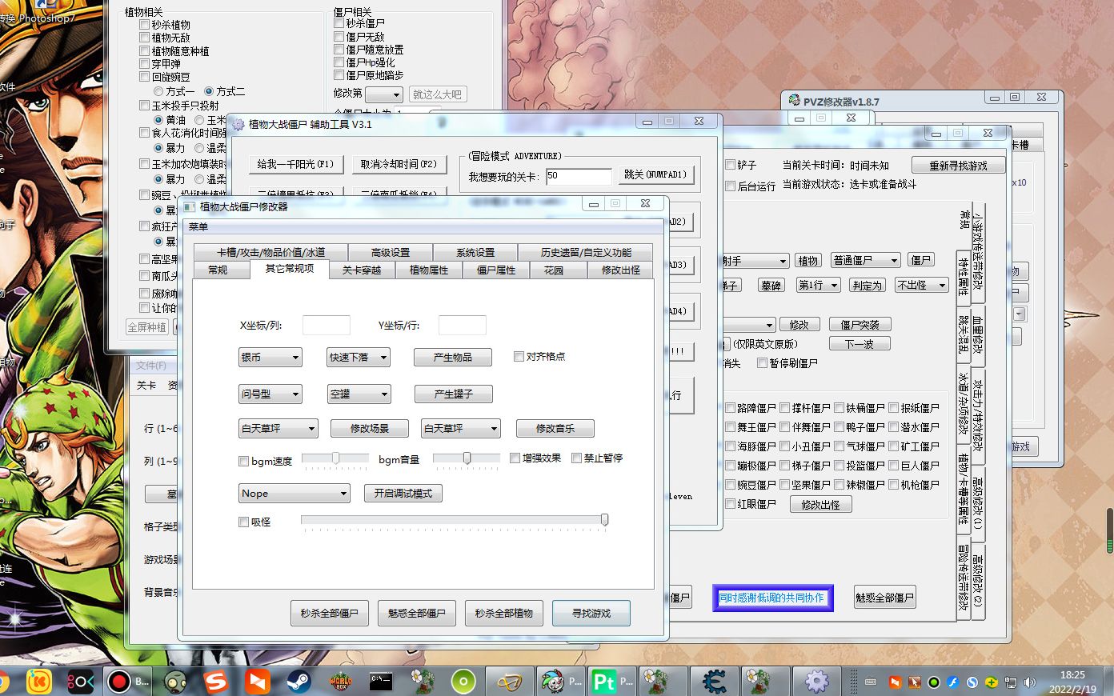The height and width of the screenshot is (696, 1114).
Task: Check the 增强效果 option
Action: (x=515, y=458)
